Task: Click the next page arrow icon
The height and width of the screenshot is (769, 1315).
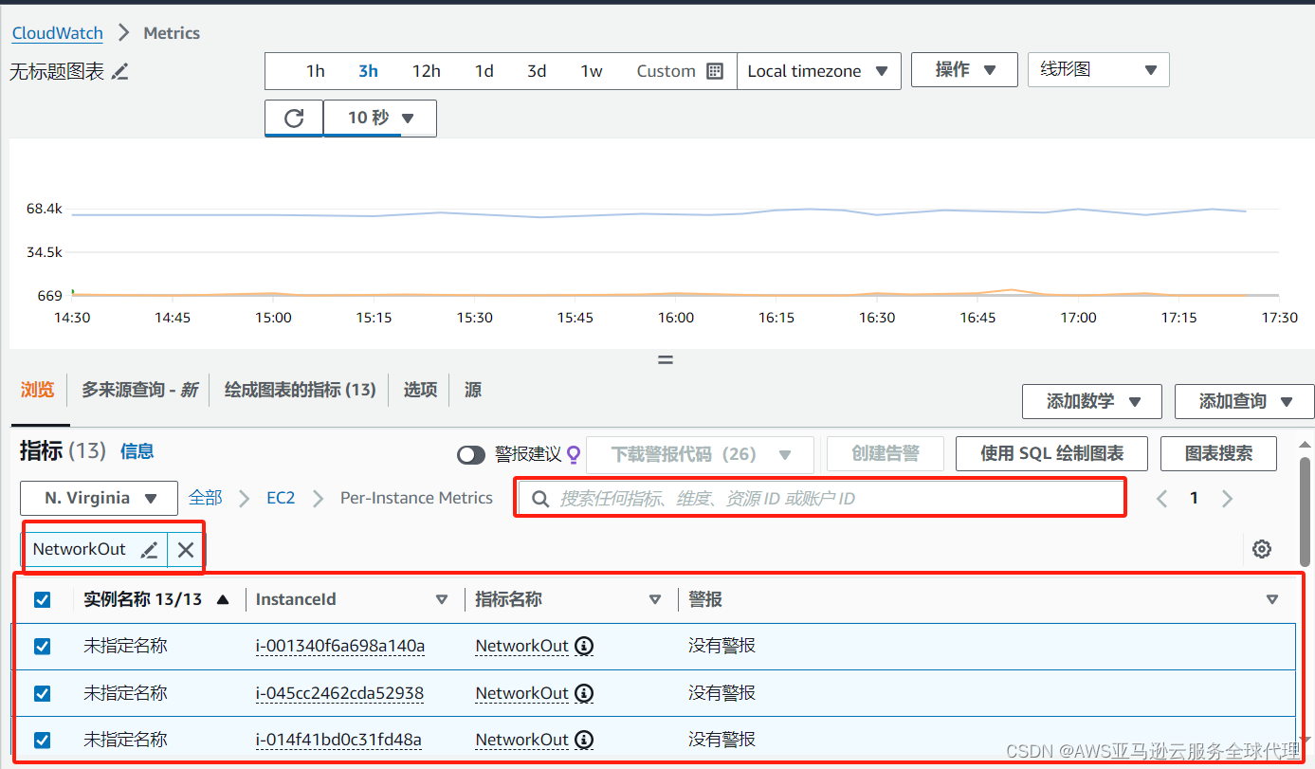Action: (1227, 497)
